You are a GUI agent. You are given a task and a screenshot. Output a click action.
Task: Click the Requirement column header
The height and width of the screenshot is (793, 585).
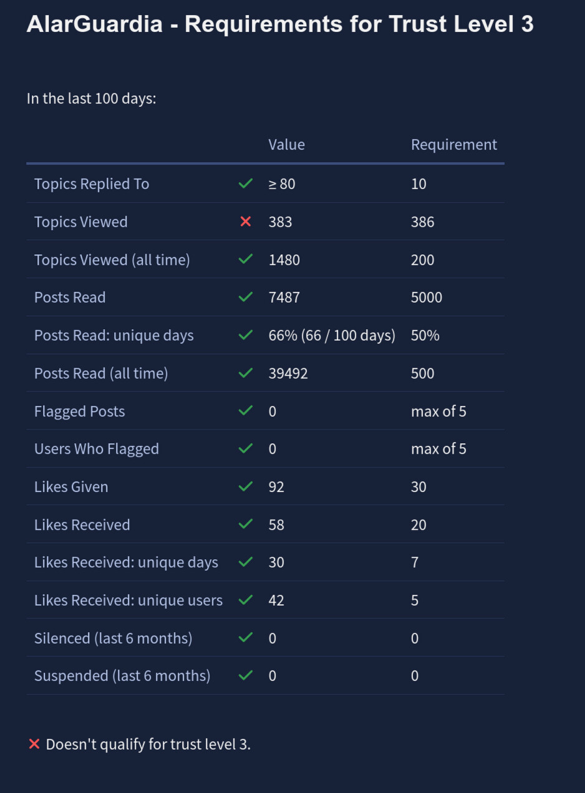(x=453, y=145)
